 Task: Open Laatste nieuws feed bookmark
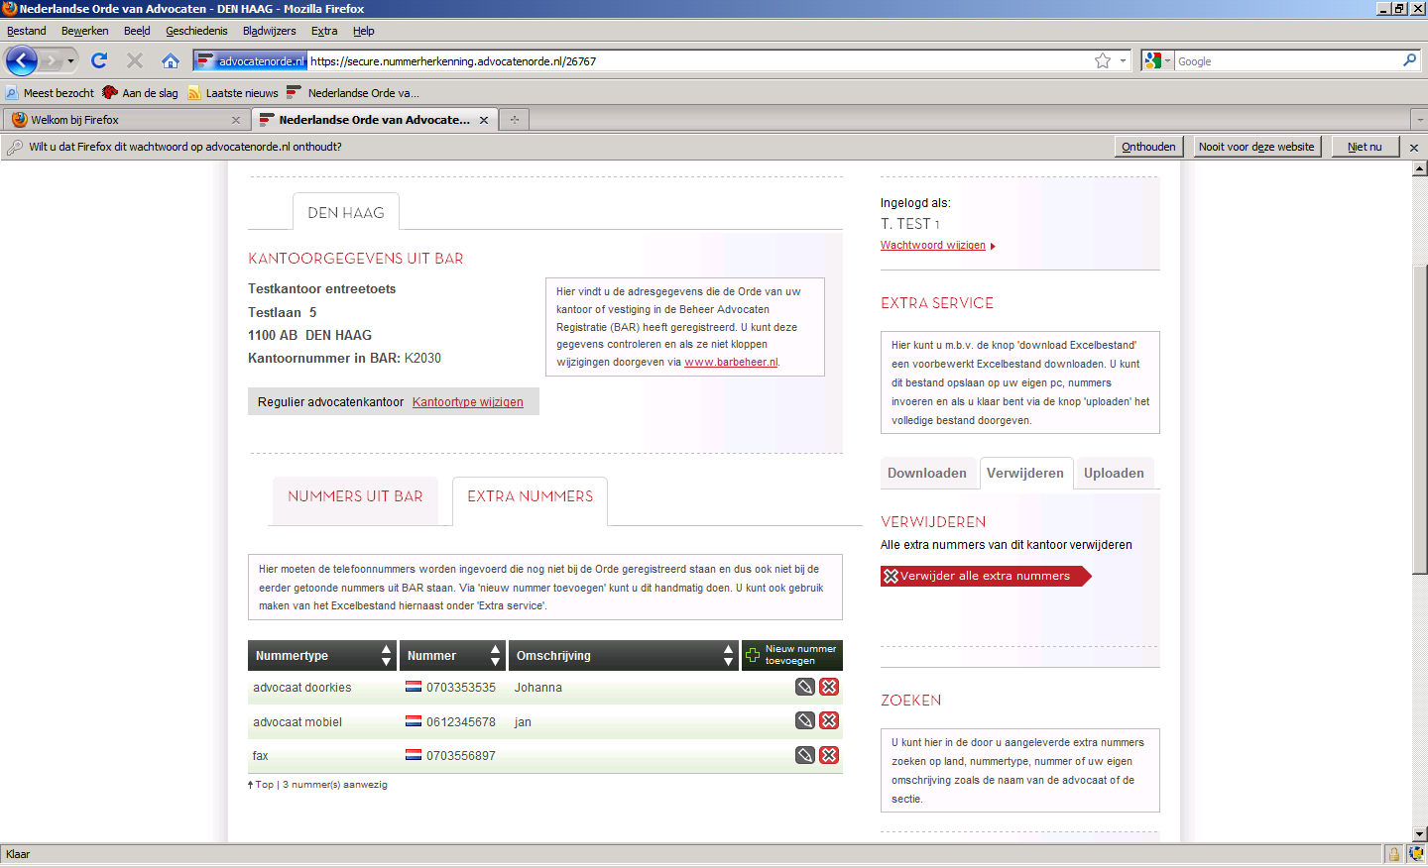(x=233, y=93)
